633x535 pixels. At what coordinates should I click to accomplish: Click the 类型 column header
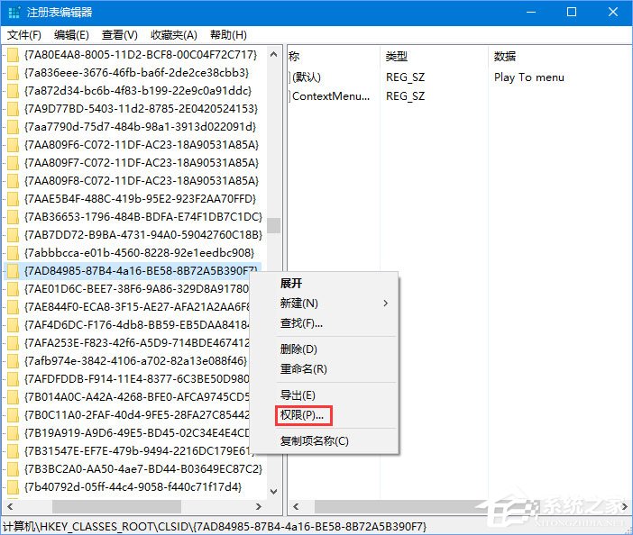[397, 56]
